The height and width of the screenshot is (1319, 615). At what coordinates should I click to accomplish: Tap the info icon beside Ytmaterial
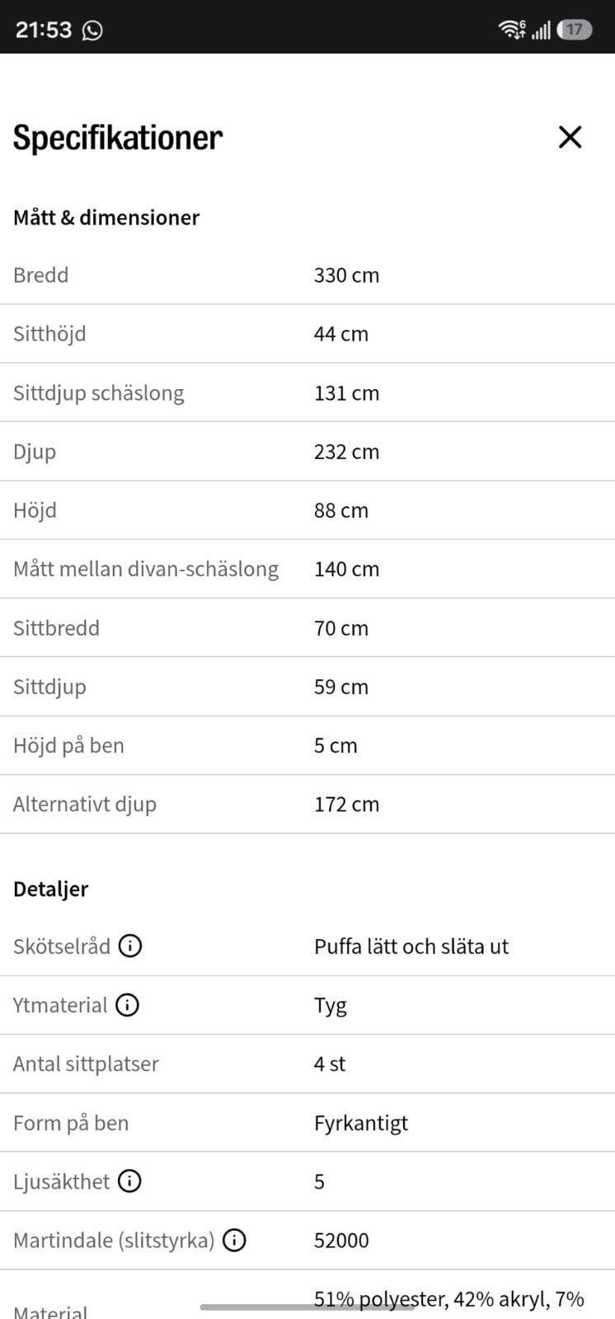(127, 1005)
